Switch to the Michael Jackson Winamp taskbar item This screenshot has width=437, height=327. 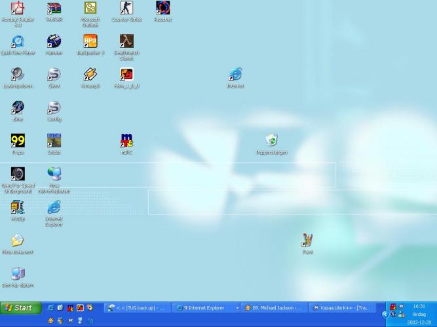coord(273,308)
